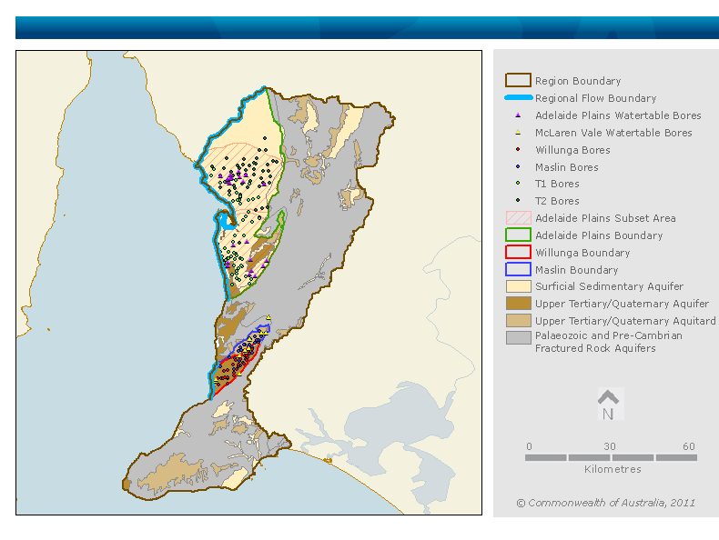Viewport: 719px width, 540px height.
Task: Click the 'Adelaide Plains Boundary' label
Action: [x=599, y=235]
